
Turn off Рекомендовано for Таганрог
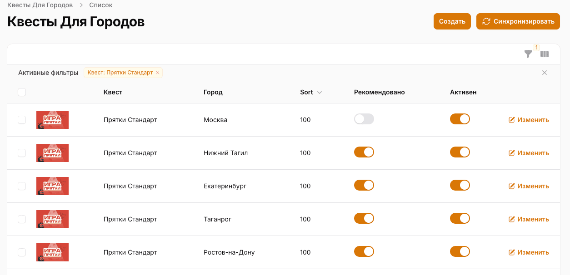pos(364,218)
